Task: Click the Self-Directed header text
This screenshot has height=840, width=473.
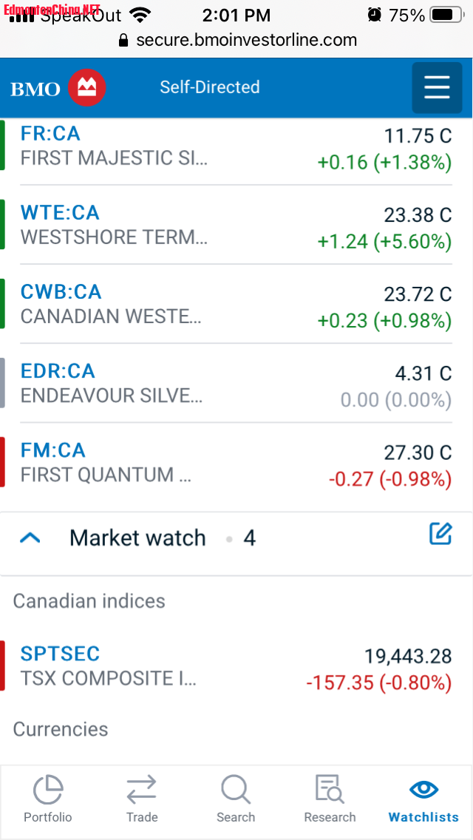Action: point(210,87)
